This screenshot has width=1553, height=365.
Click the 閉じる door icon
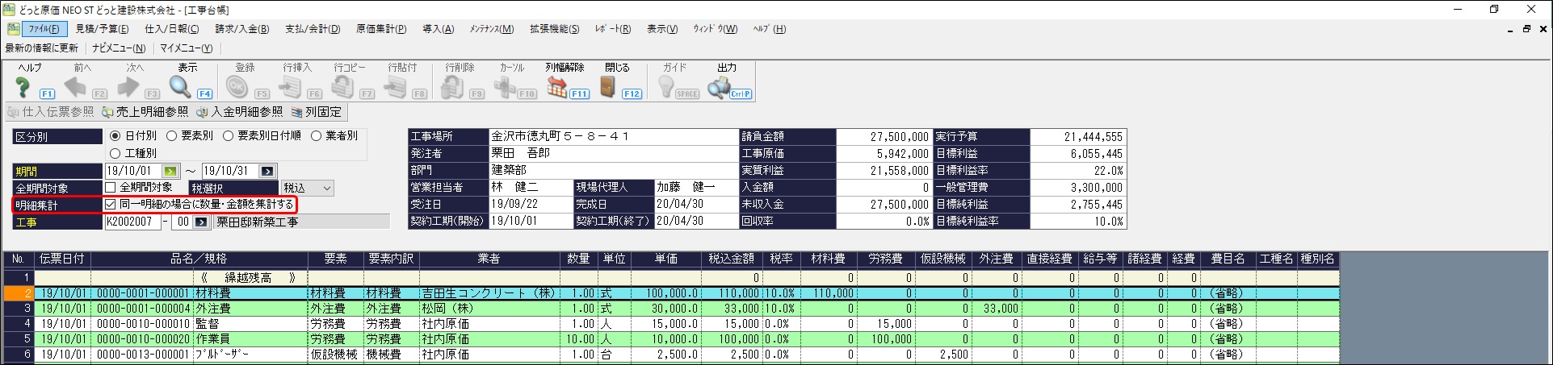[x=609, y=86]
